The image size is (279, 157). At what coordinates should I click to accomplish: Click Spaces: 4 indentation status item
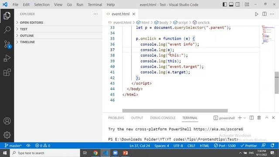[162, 146]
